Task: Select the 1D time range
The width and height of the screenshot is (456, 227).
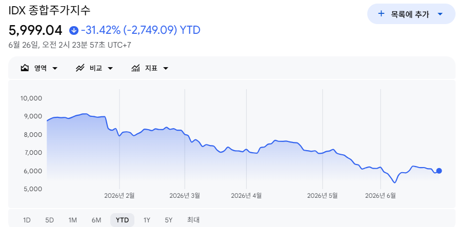Action: (x=27, y=220)
